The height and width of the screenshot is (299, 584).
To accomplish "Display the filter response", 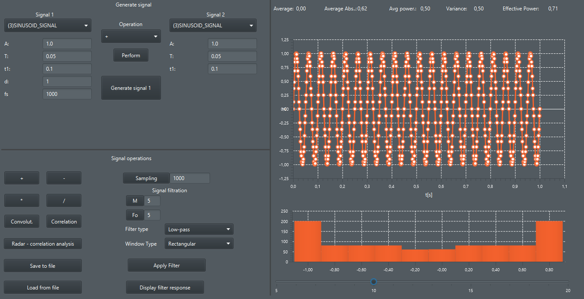I will pyautogui.click(x=165, y=287).
